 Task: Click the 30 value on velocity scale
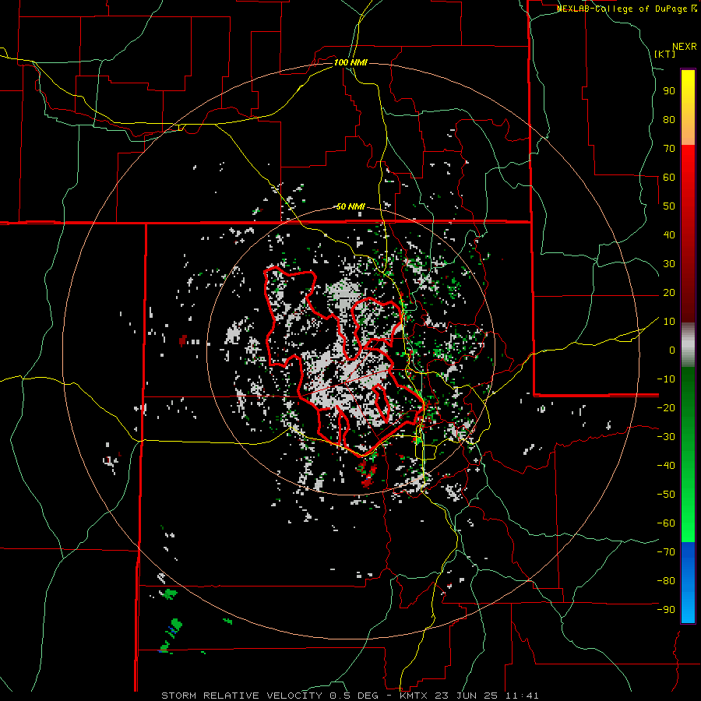click(x=669, y=264)
